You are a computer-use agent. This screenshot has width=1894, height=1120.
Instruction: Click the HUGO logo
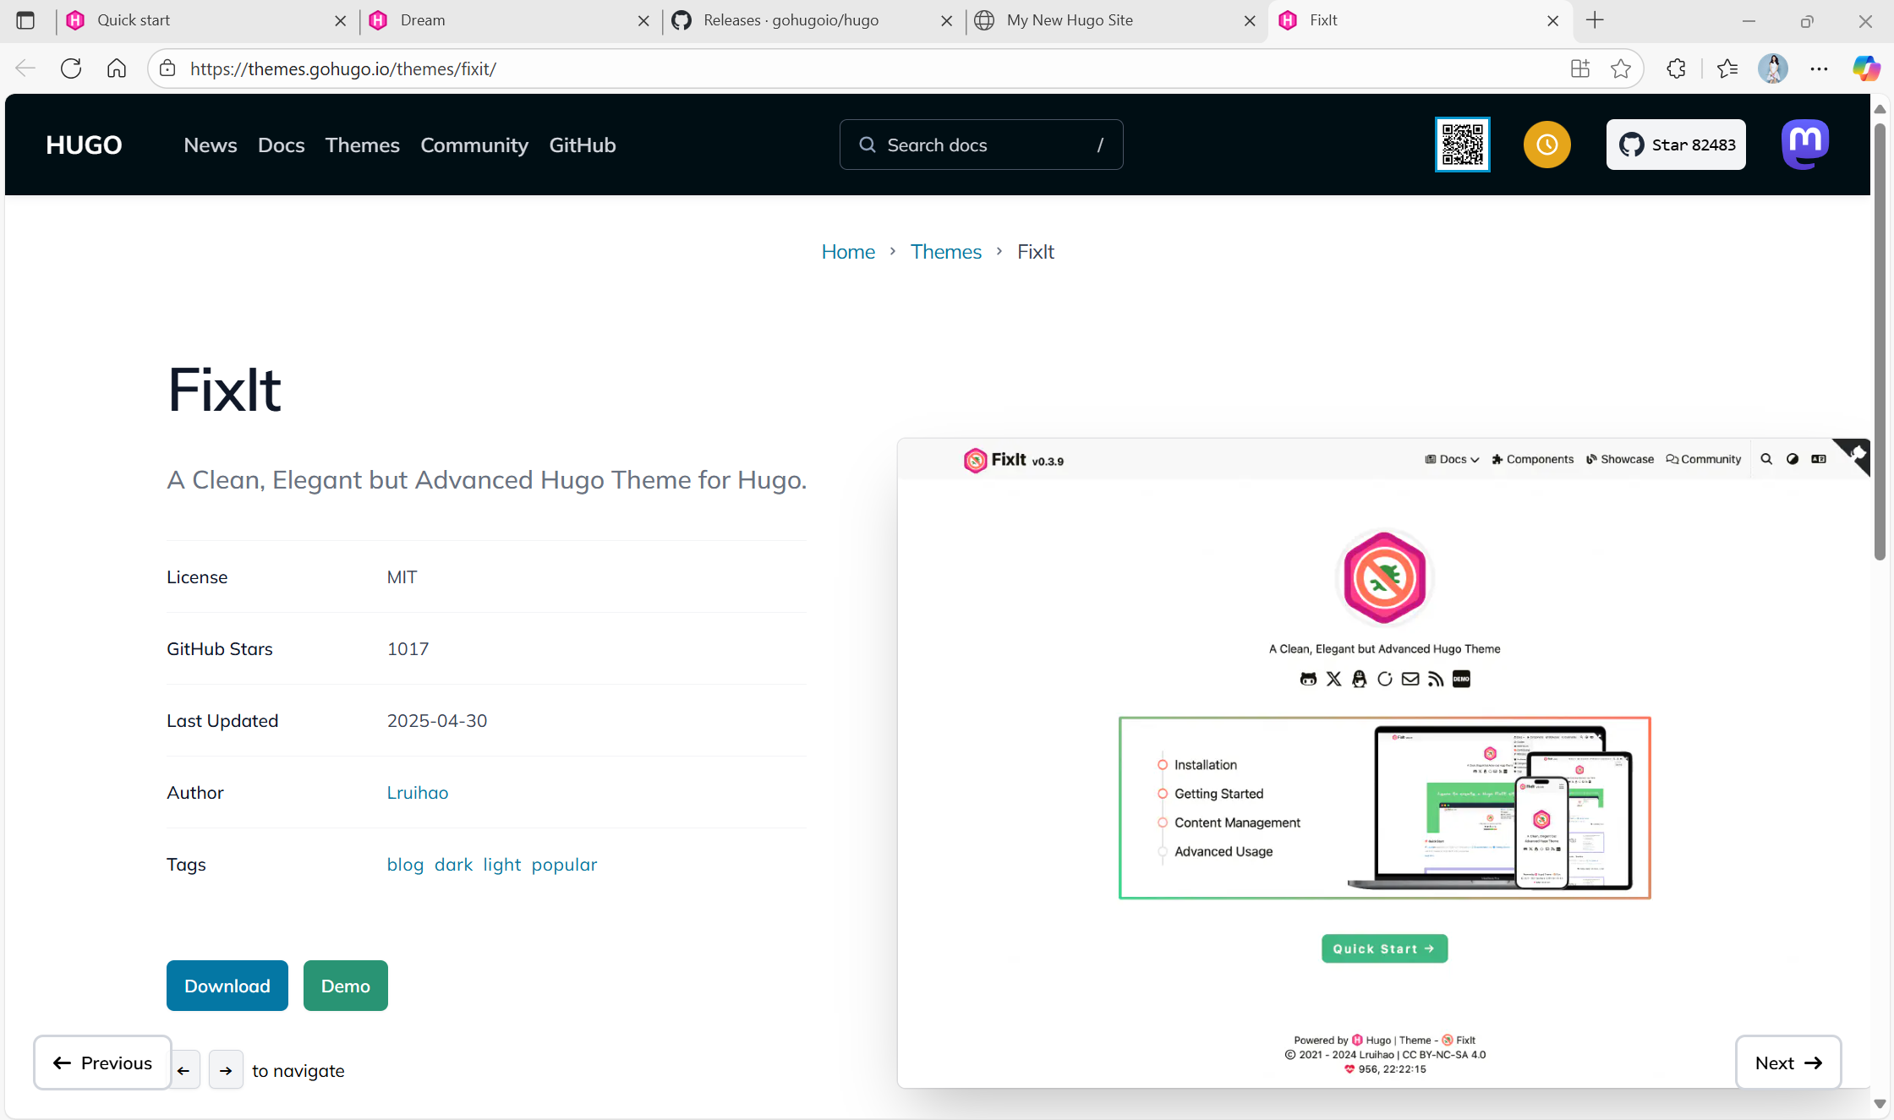click(84, 145)
